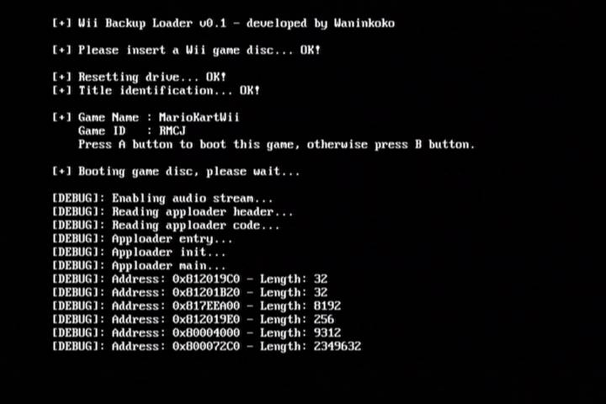Click the 'Enabling audio stream' debug line

point(162,199)
